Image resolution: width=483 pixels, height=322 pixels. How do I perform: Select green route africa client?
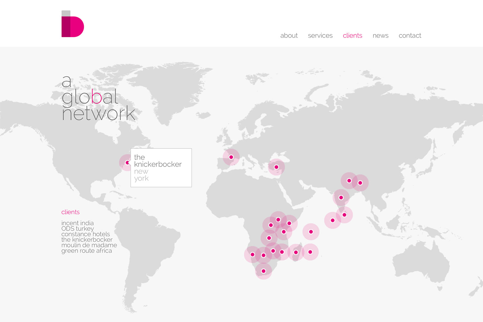click(x=87, y=251)
